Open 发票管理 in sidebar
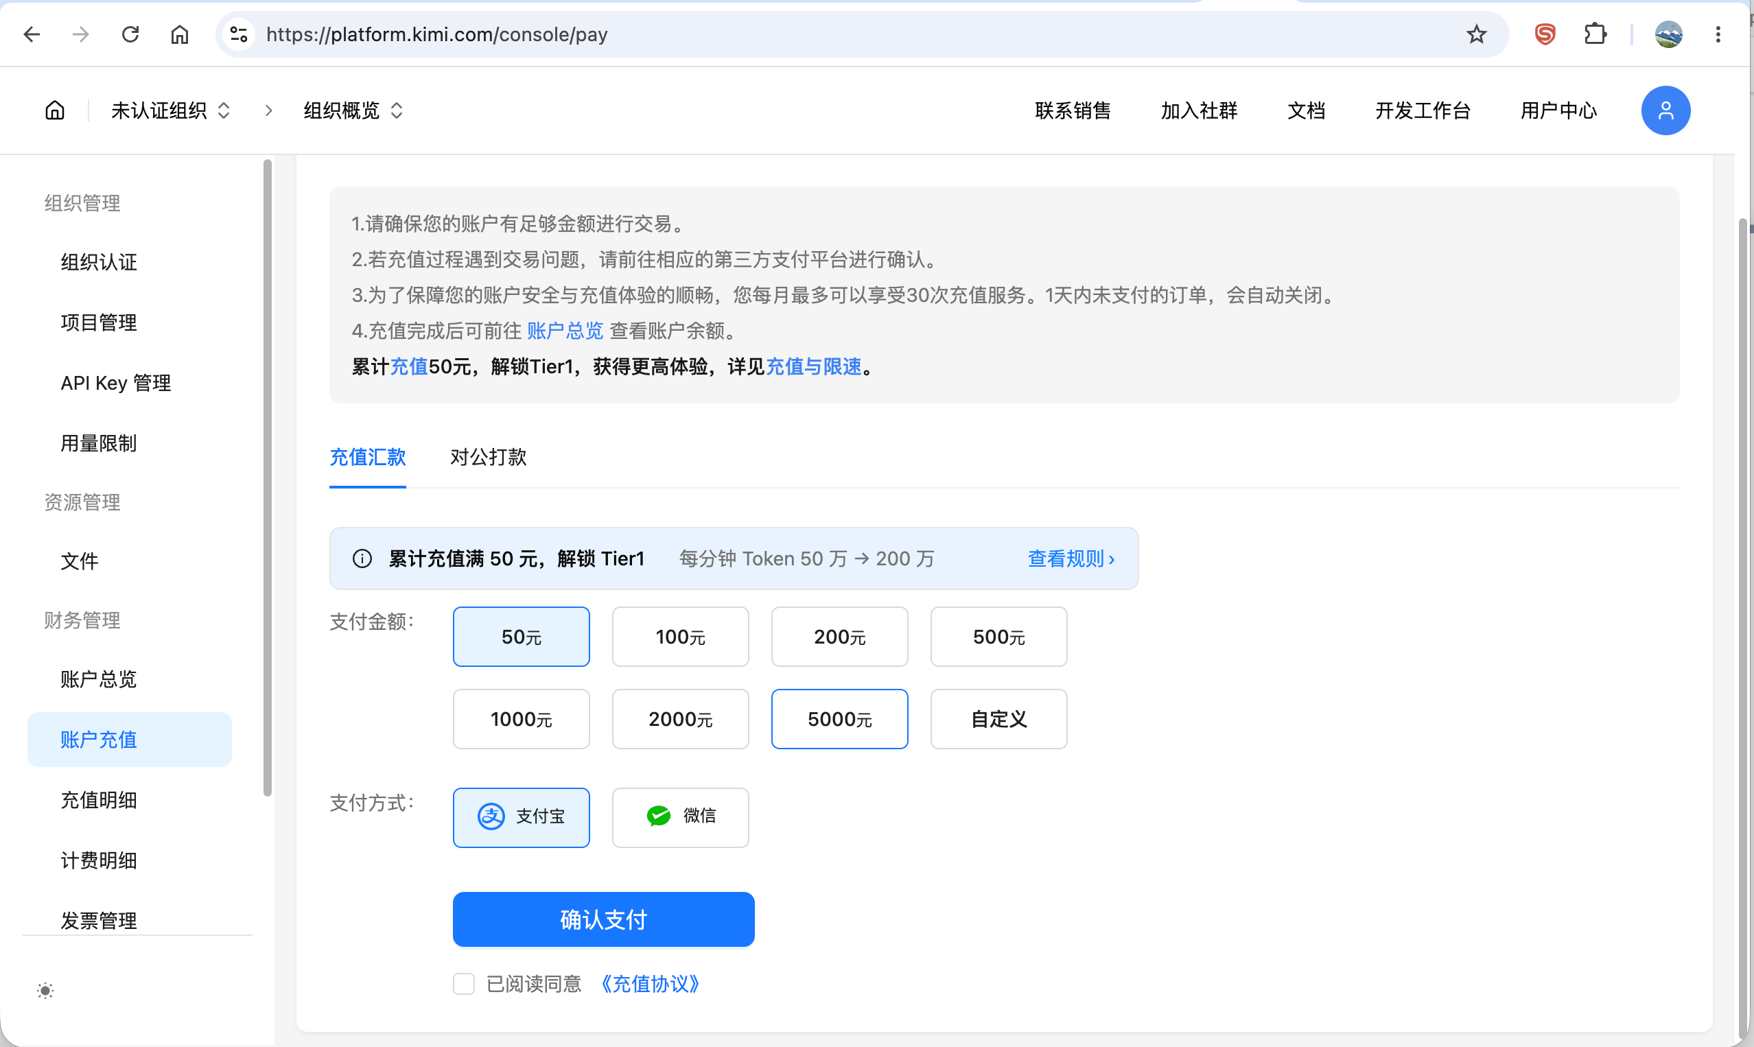This screenshot has height=1047, width=1754. [130, 920]
